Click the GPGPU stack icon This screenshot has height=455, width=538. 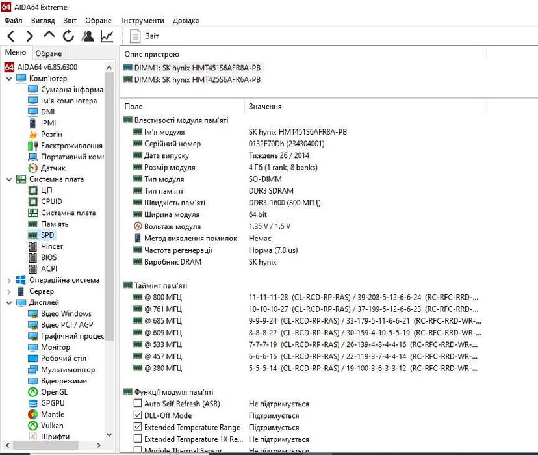[x=33, y=404]
